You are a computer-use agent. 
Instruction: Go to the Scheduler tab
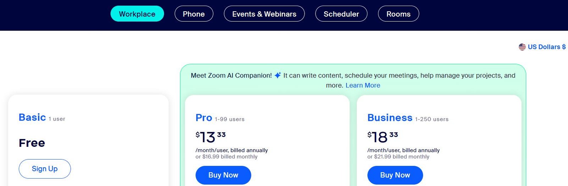click(341, 14)
